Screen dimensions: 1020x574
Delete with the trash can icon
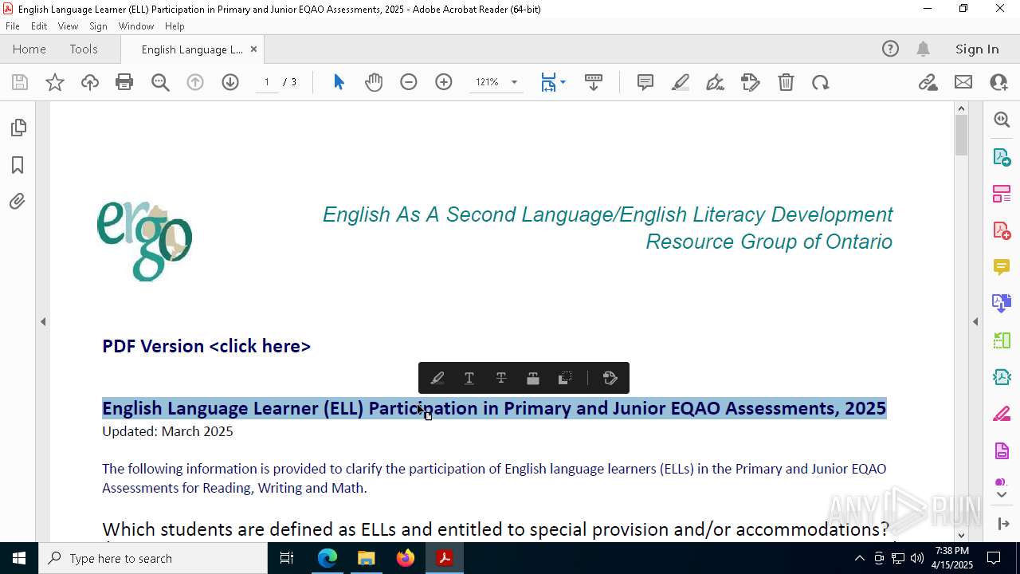(x=786, y=82)
